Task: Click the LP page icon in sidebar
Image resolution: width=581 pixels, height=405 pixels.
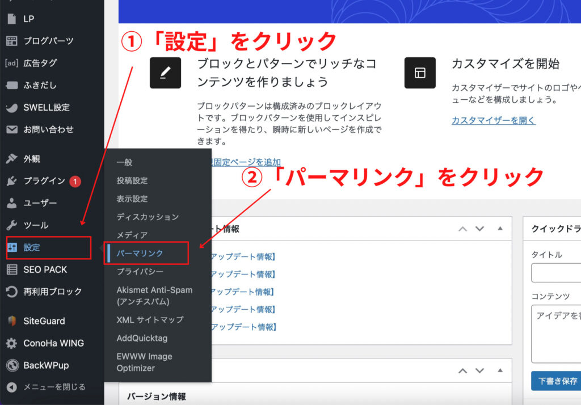Action: [12, 19]
